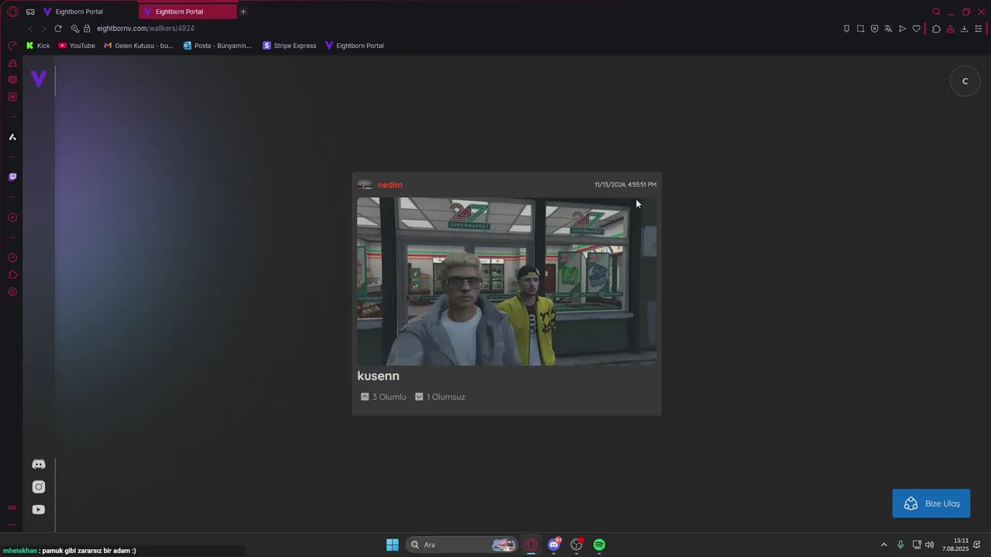The width and height of the screenshot is (991, 557).
Task: Open sidebar settings gear
Action: 12,292
